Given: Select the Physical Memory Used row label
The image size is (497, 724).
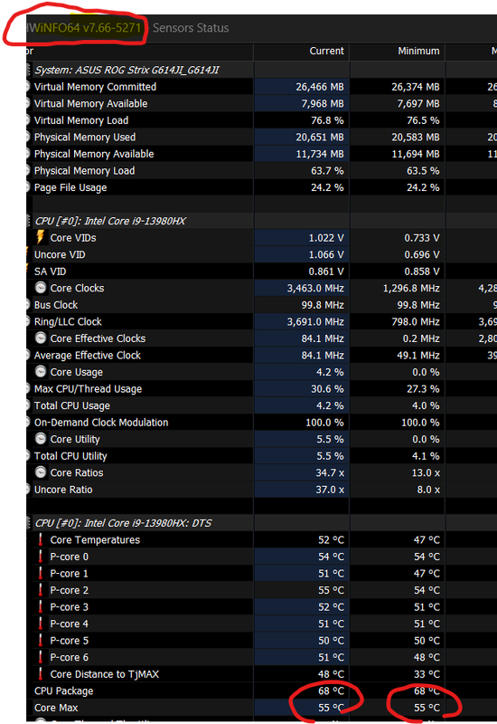Looking at the screenshot, I should 85,138.
